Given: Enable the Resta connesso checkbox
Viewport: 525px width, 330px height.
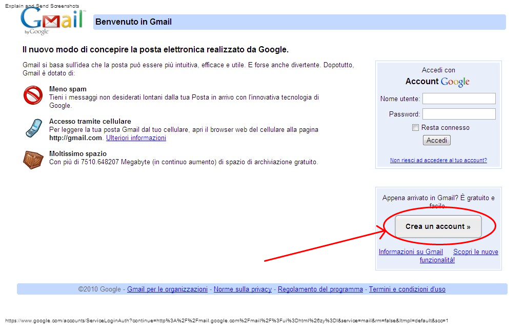Looking at the screenshot, I should (415, 128).
